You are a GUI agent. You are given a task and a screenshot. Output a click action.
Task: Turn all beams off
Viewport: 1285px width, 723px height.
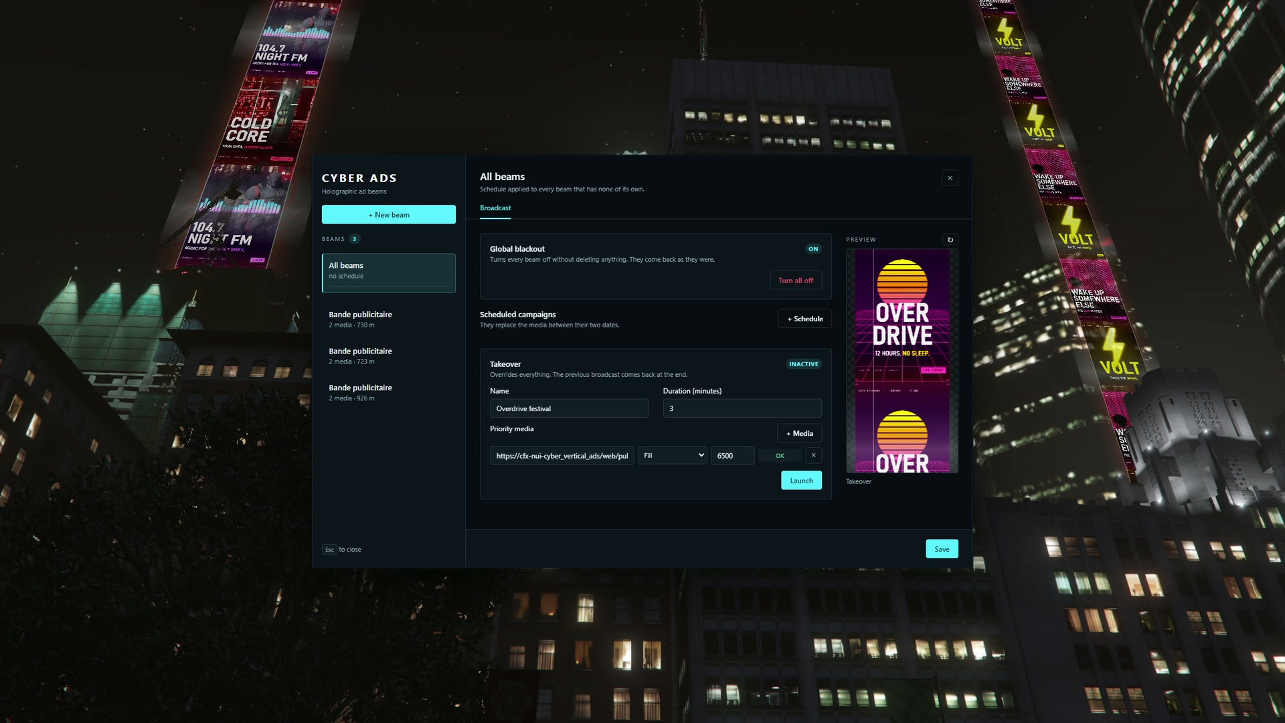click(795, 280)
